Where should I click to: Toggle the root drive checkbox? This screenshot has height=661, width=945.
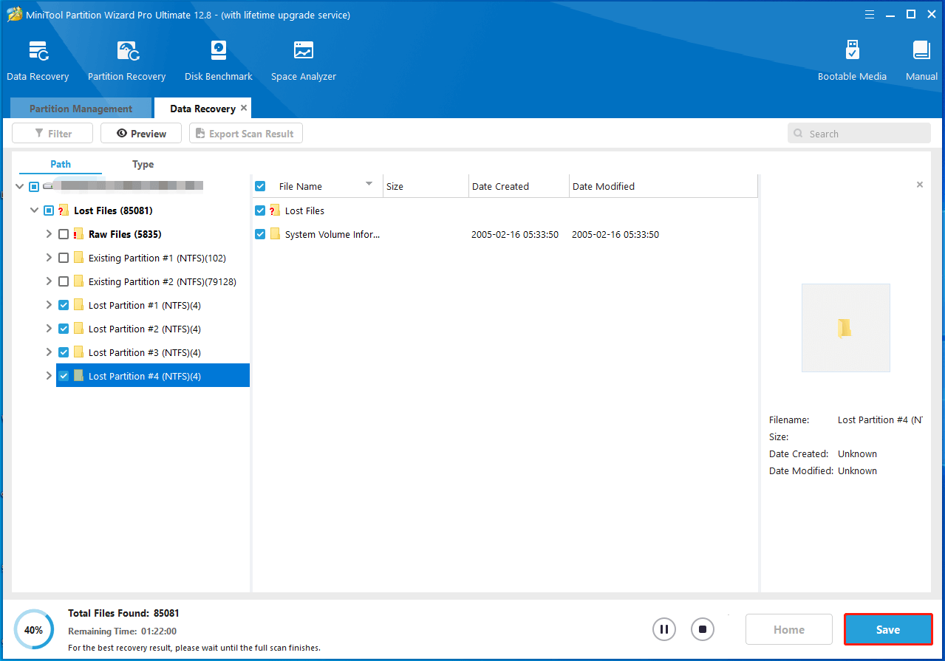click(x=34, y=186)
